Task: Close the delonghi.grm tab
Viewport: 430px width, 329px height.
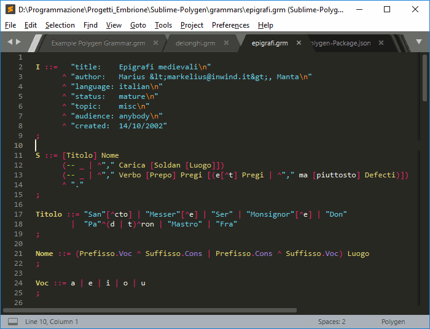Action: 226,43
